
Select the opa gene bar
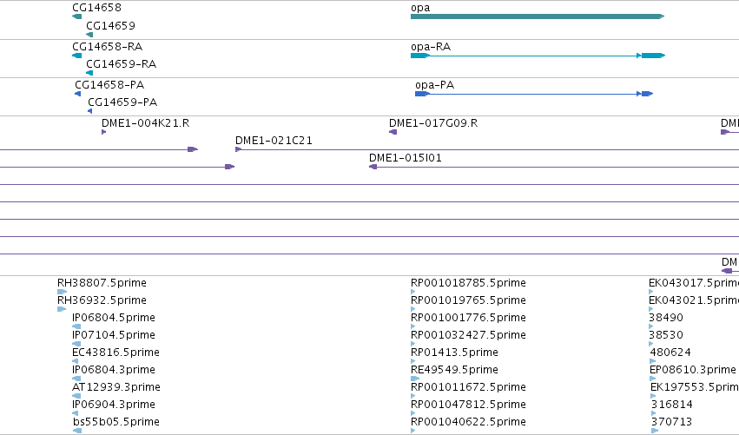[x=538, y=16]
